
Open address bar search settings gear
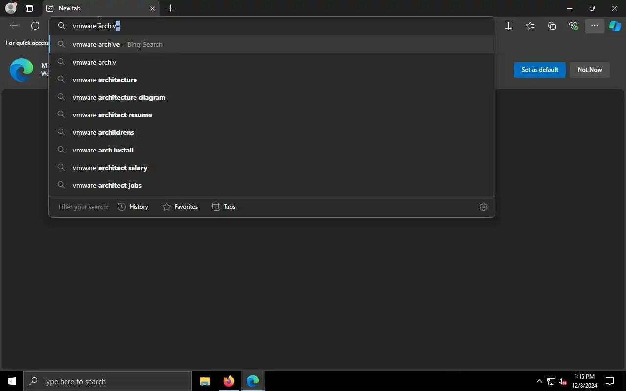point(484,207)
